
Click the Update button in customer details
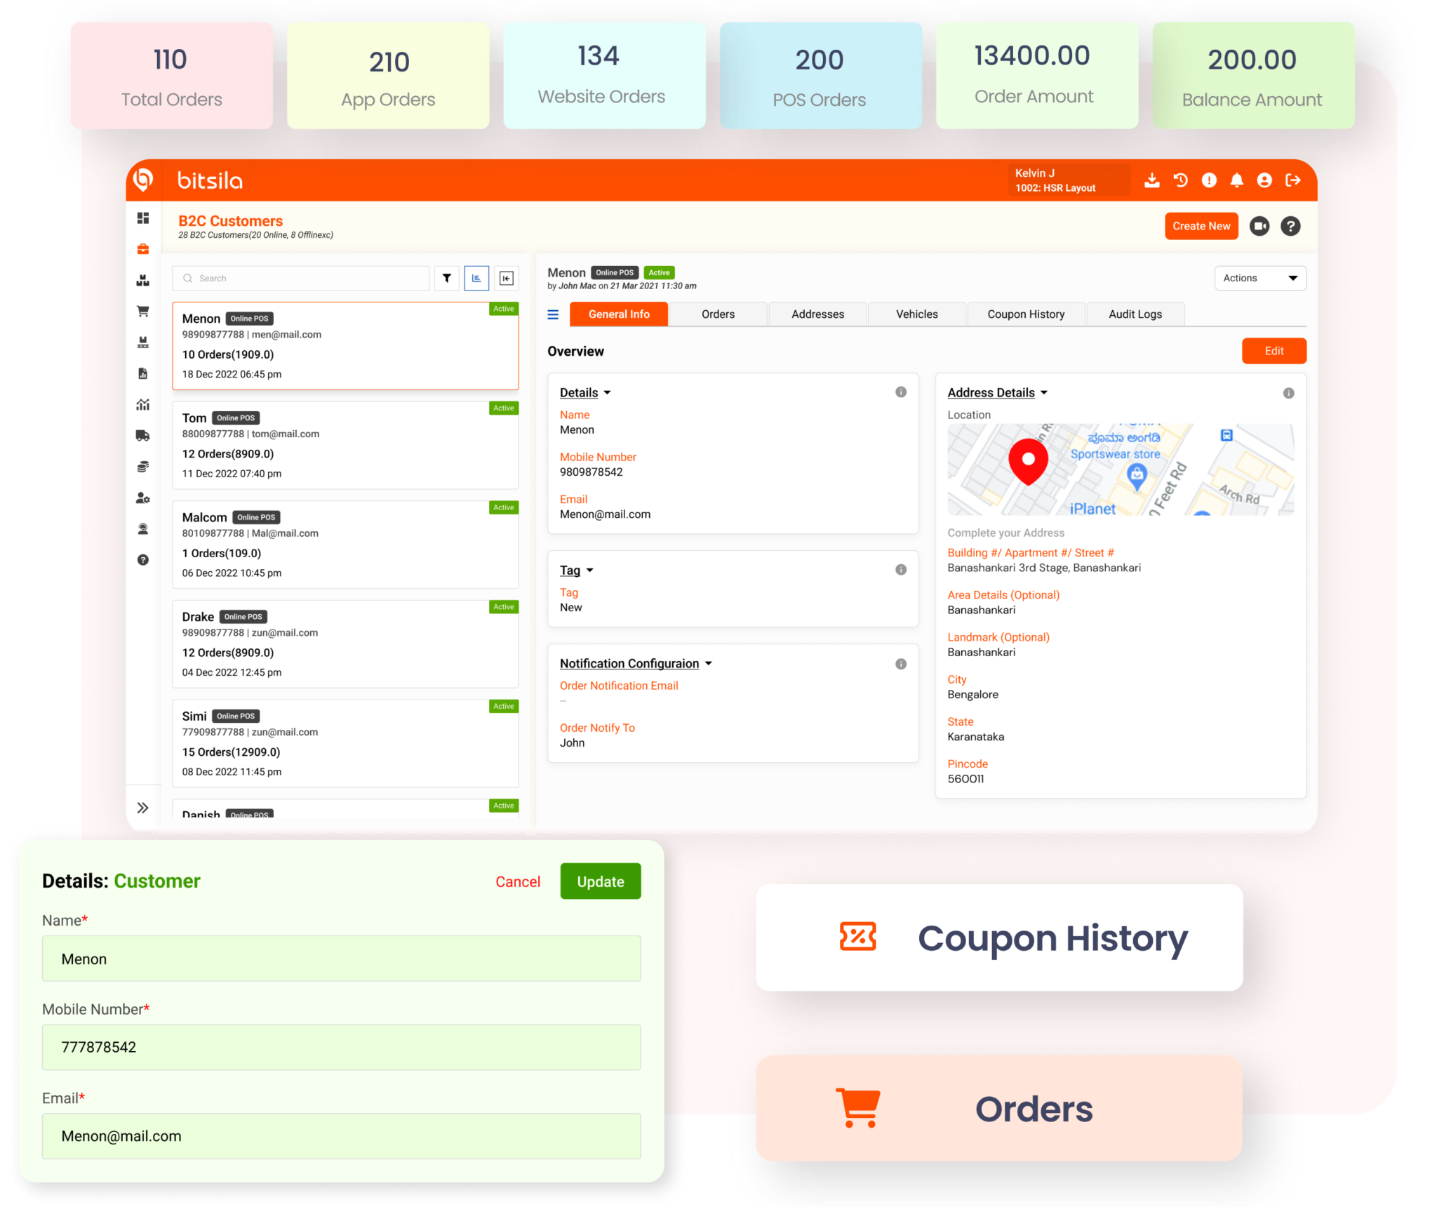600,881
